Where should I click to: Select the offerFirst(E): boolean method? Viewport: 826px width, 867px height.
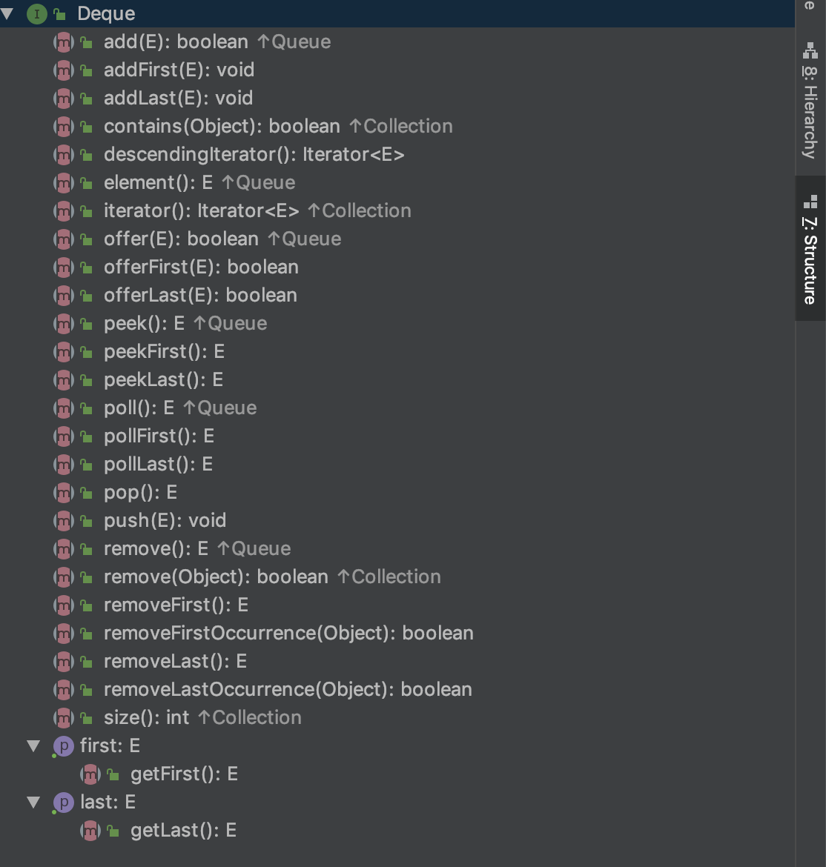coord(201,268)
